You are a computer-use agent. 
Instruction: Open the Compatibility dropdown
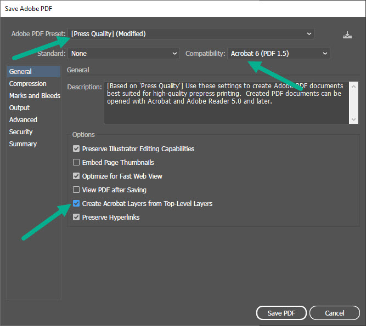tap(278, 54)
